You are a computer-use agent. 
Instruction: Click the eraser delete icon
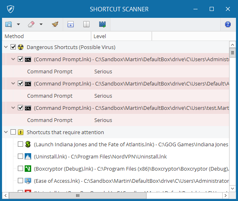pos(31,24)
